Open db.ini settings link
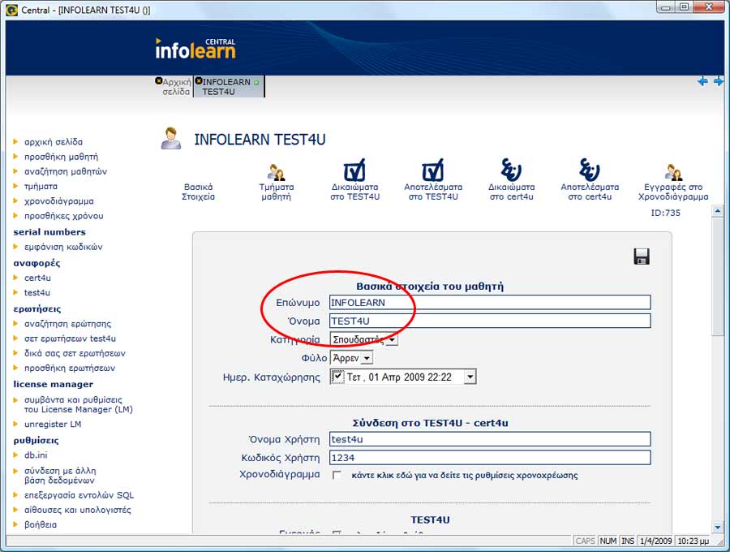This screenshot has height=552, width=730. [36, 455]
